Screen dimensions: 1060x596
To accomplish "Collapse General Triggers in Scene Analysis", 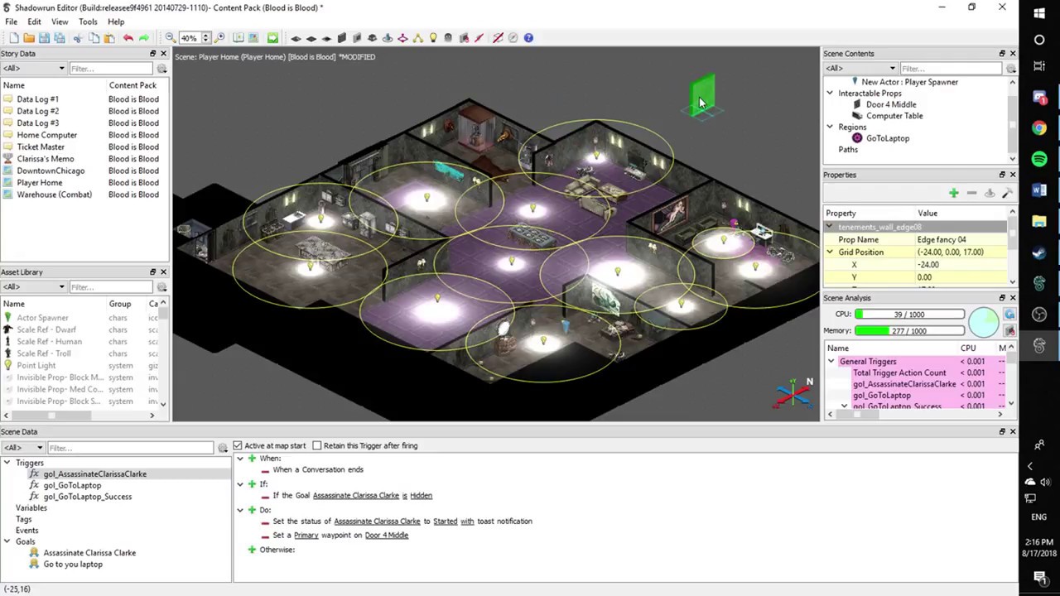I will (831, 362).
